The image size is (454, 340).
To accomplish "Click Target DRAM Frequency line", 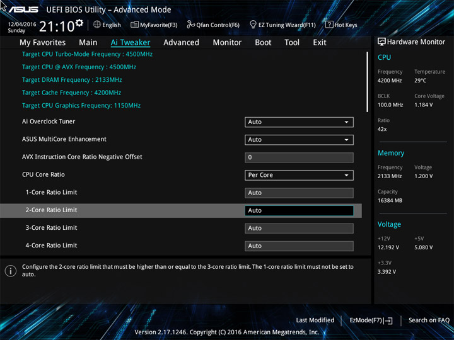I will point(72,80).
